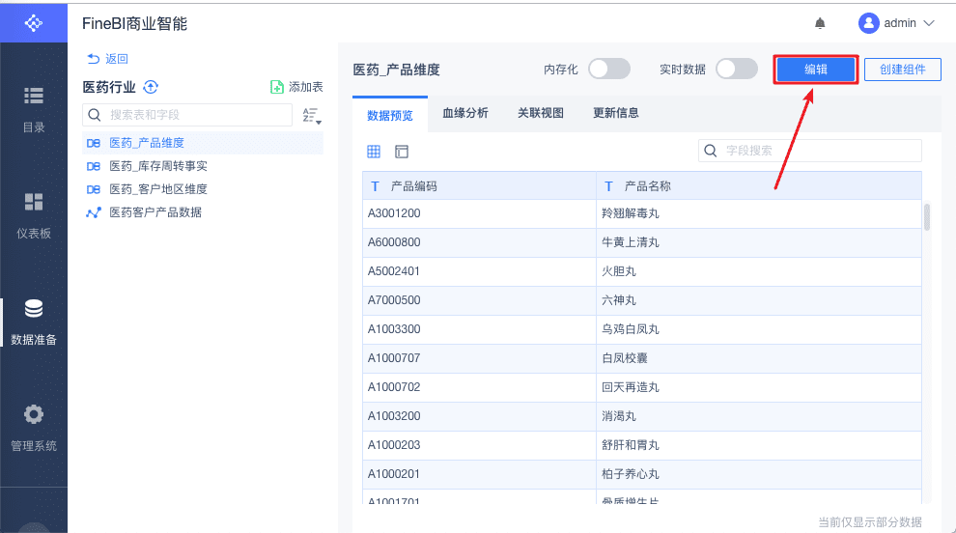This screenshot has width=956, height=533.
Task: Open the admin user dropdown
Action: [897, 23]
